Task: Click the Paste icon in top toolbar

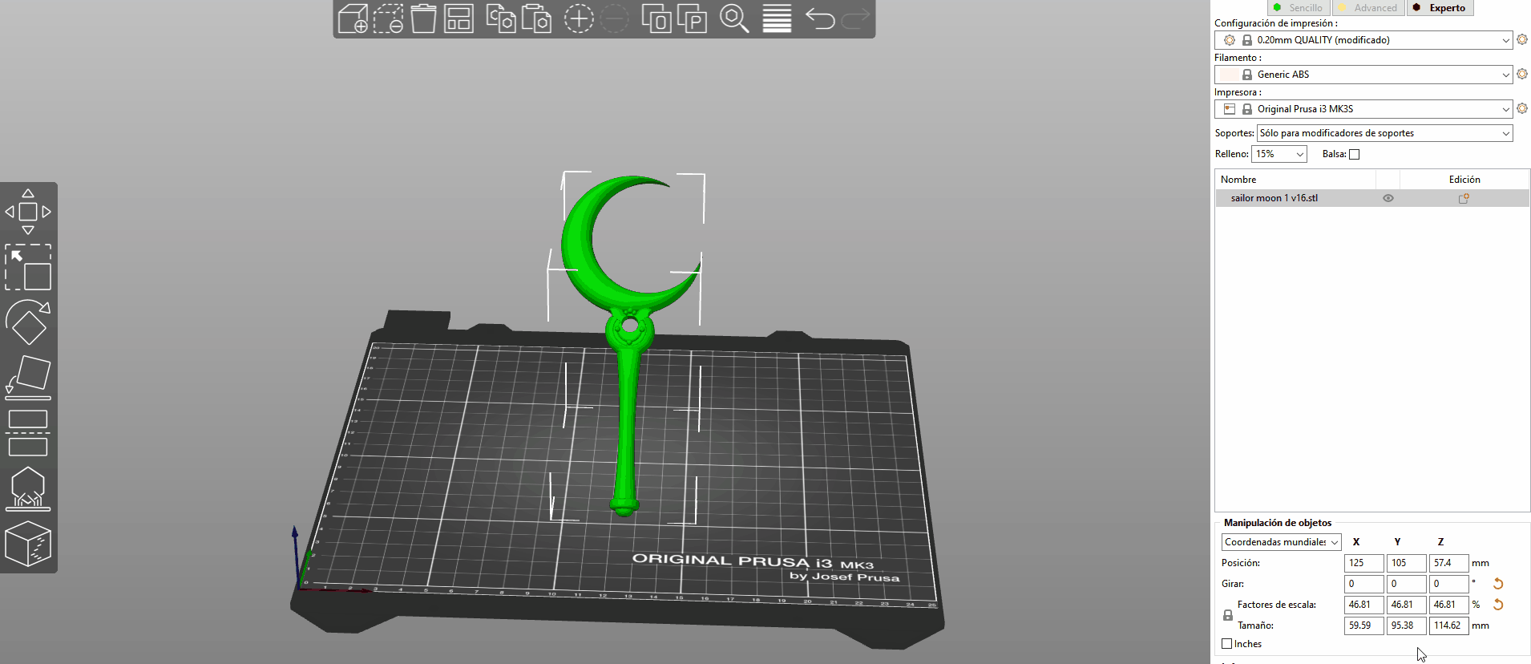Action: [x=536, y=18]
